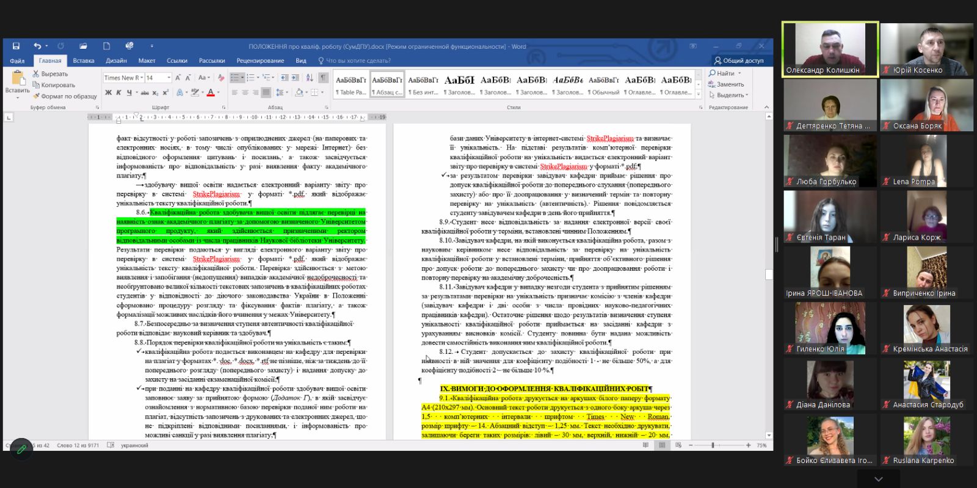Clear all formatting with eraser icon
The width and height of the screenshot is (977, 488).
click(x=220, y=77)
